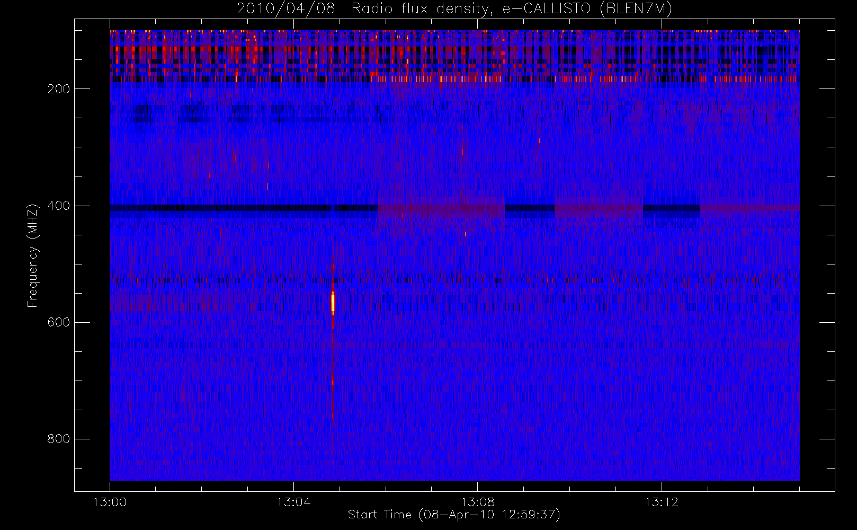
Task: Click the dark band at 400 MHz
Action: click(x=243, y=208)
